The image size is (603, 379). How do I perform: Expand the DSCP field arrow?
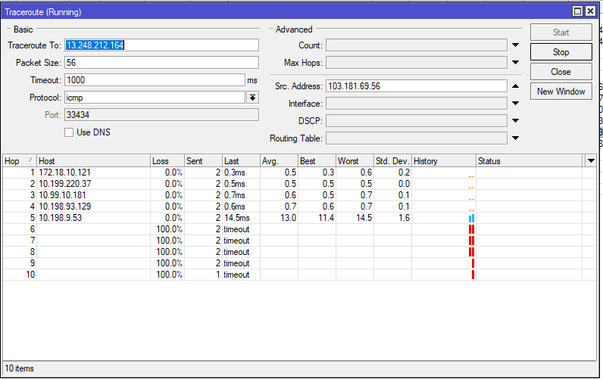tap(515, 121)
